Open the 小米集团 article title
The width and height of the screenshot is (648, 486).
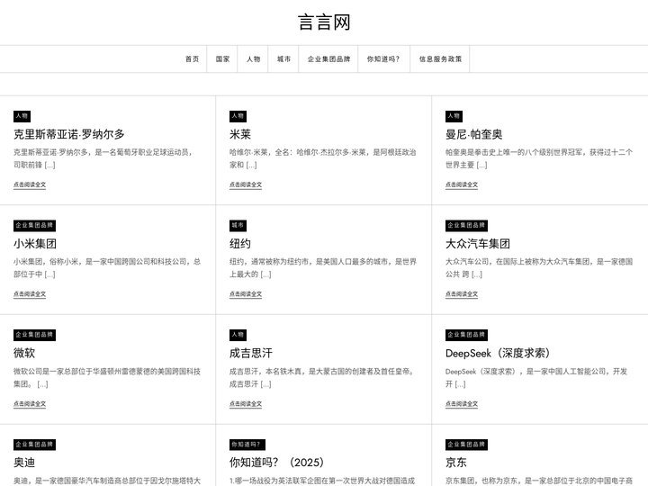tap(35, 244)
